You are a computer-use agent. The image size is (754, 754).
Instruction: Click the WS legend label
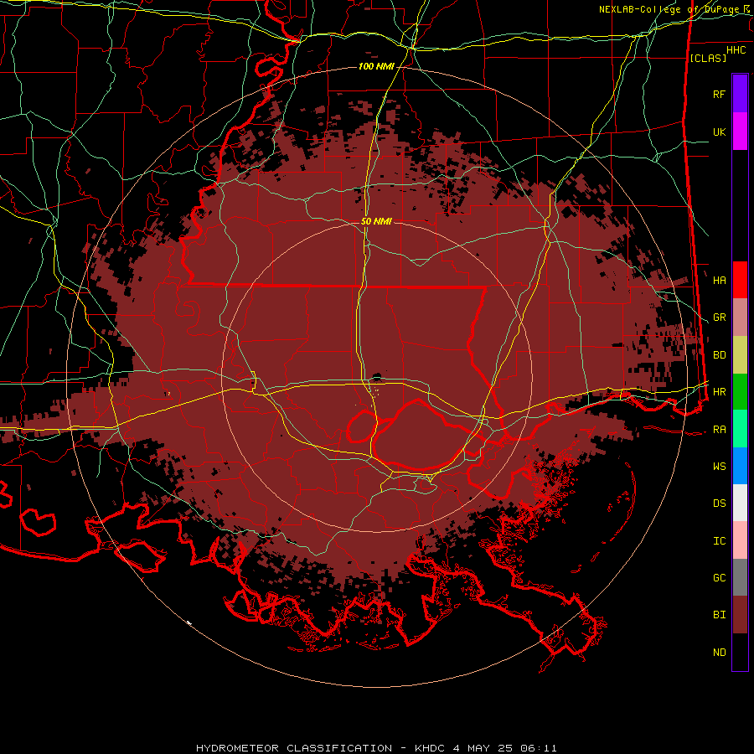pos(719,467)
